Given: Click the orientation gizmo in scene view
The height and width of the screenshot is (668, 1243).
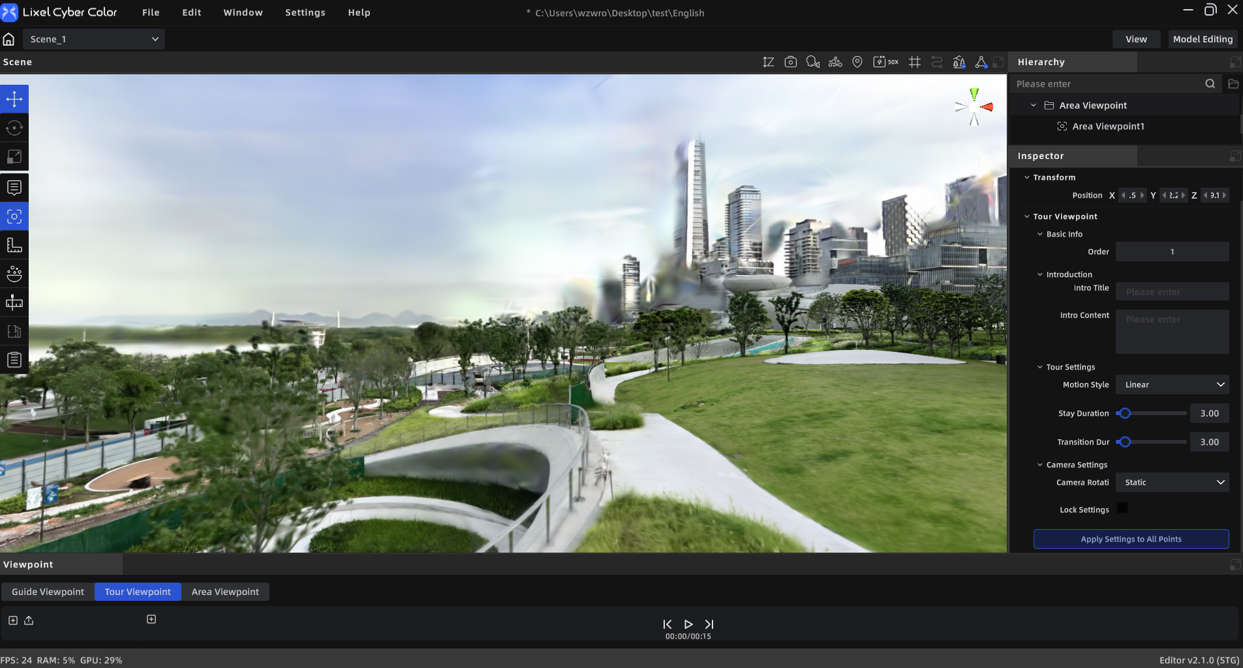Looking at the screenshot, I should [x=974, y=107].
